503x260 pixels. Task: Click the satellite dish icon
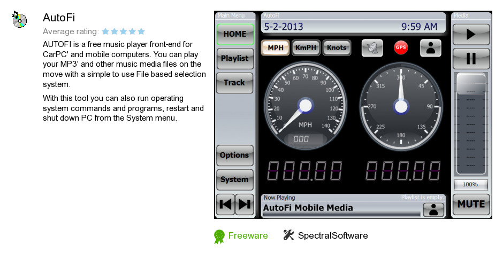(372, 48)
